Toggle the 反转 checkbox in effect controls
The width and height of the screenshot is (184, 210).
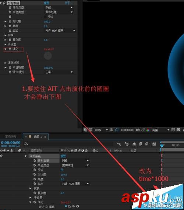tap(45, 17)
